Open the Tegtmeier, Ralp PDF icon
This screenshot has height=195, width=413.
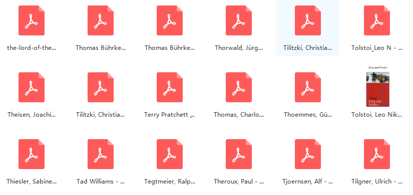click(170, 154)
